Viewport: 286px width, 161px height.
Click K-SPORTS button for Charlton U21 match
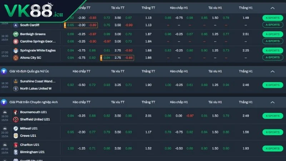coord(273,148)
